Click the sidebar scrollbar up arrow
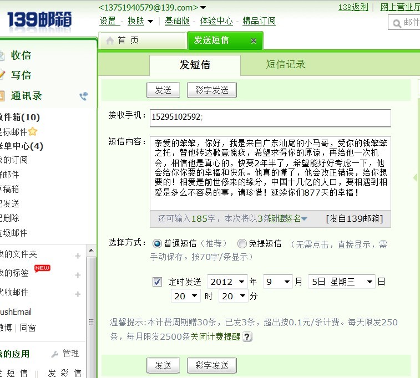420x378 pixels. click(91, 251)
